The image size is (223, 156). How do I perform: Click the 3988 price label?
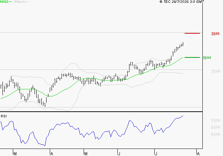point(215,34)
